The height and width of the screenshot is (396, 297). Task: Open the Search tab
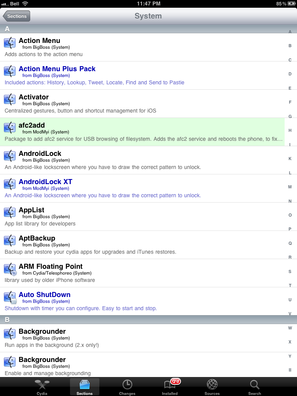(x=254, y=387)
